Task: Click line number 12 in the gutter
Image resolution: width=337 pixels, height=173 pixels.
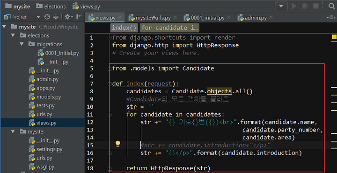Action: tap(90, 122)
